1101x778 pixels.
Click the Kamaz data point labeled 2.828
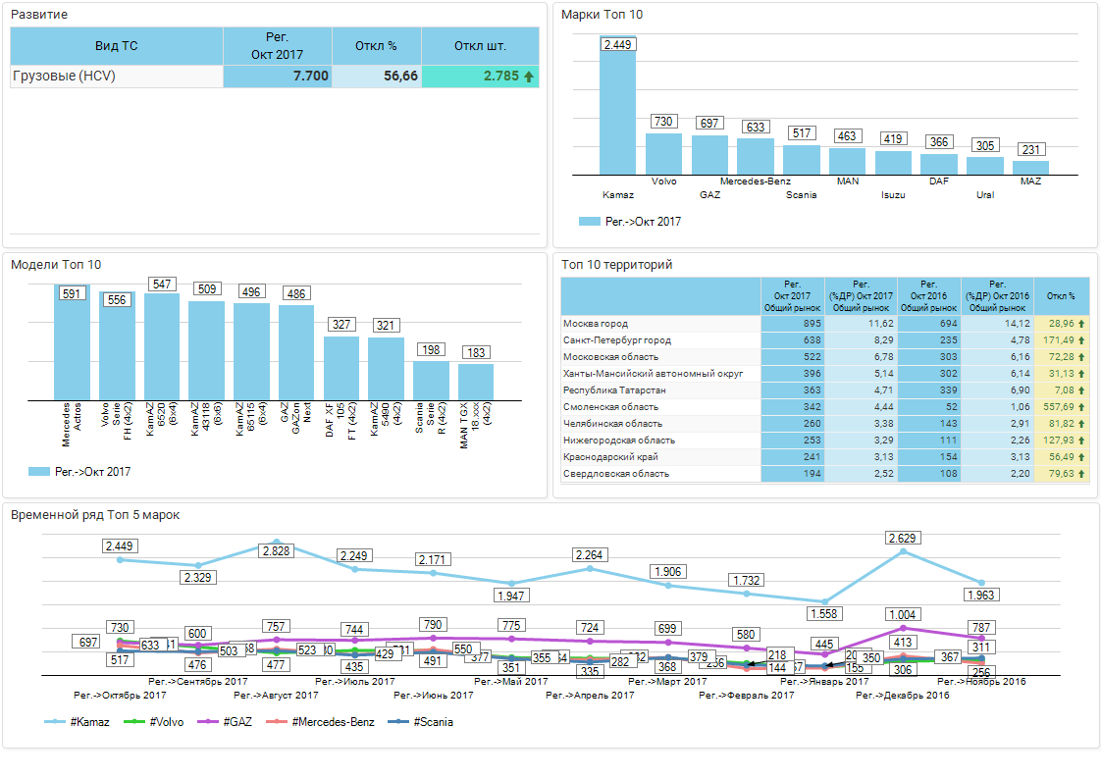point(277,543)
